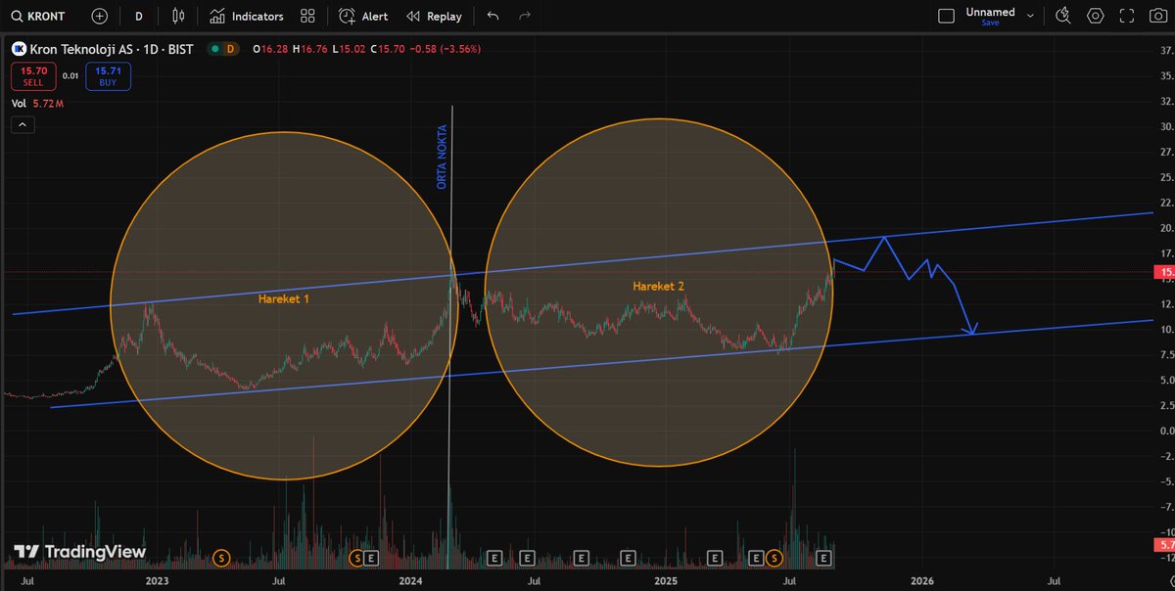Rename the Unnamed chart layout
Image resolution: width=1175 pixels, height=591 pixels.
[x=990, y=12]
